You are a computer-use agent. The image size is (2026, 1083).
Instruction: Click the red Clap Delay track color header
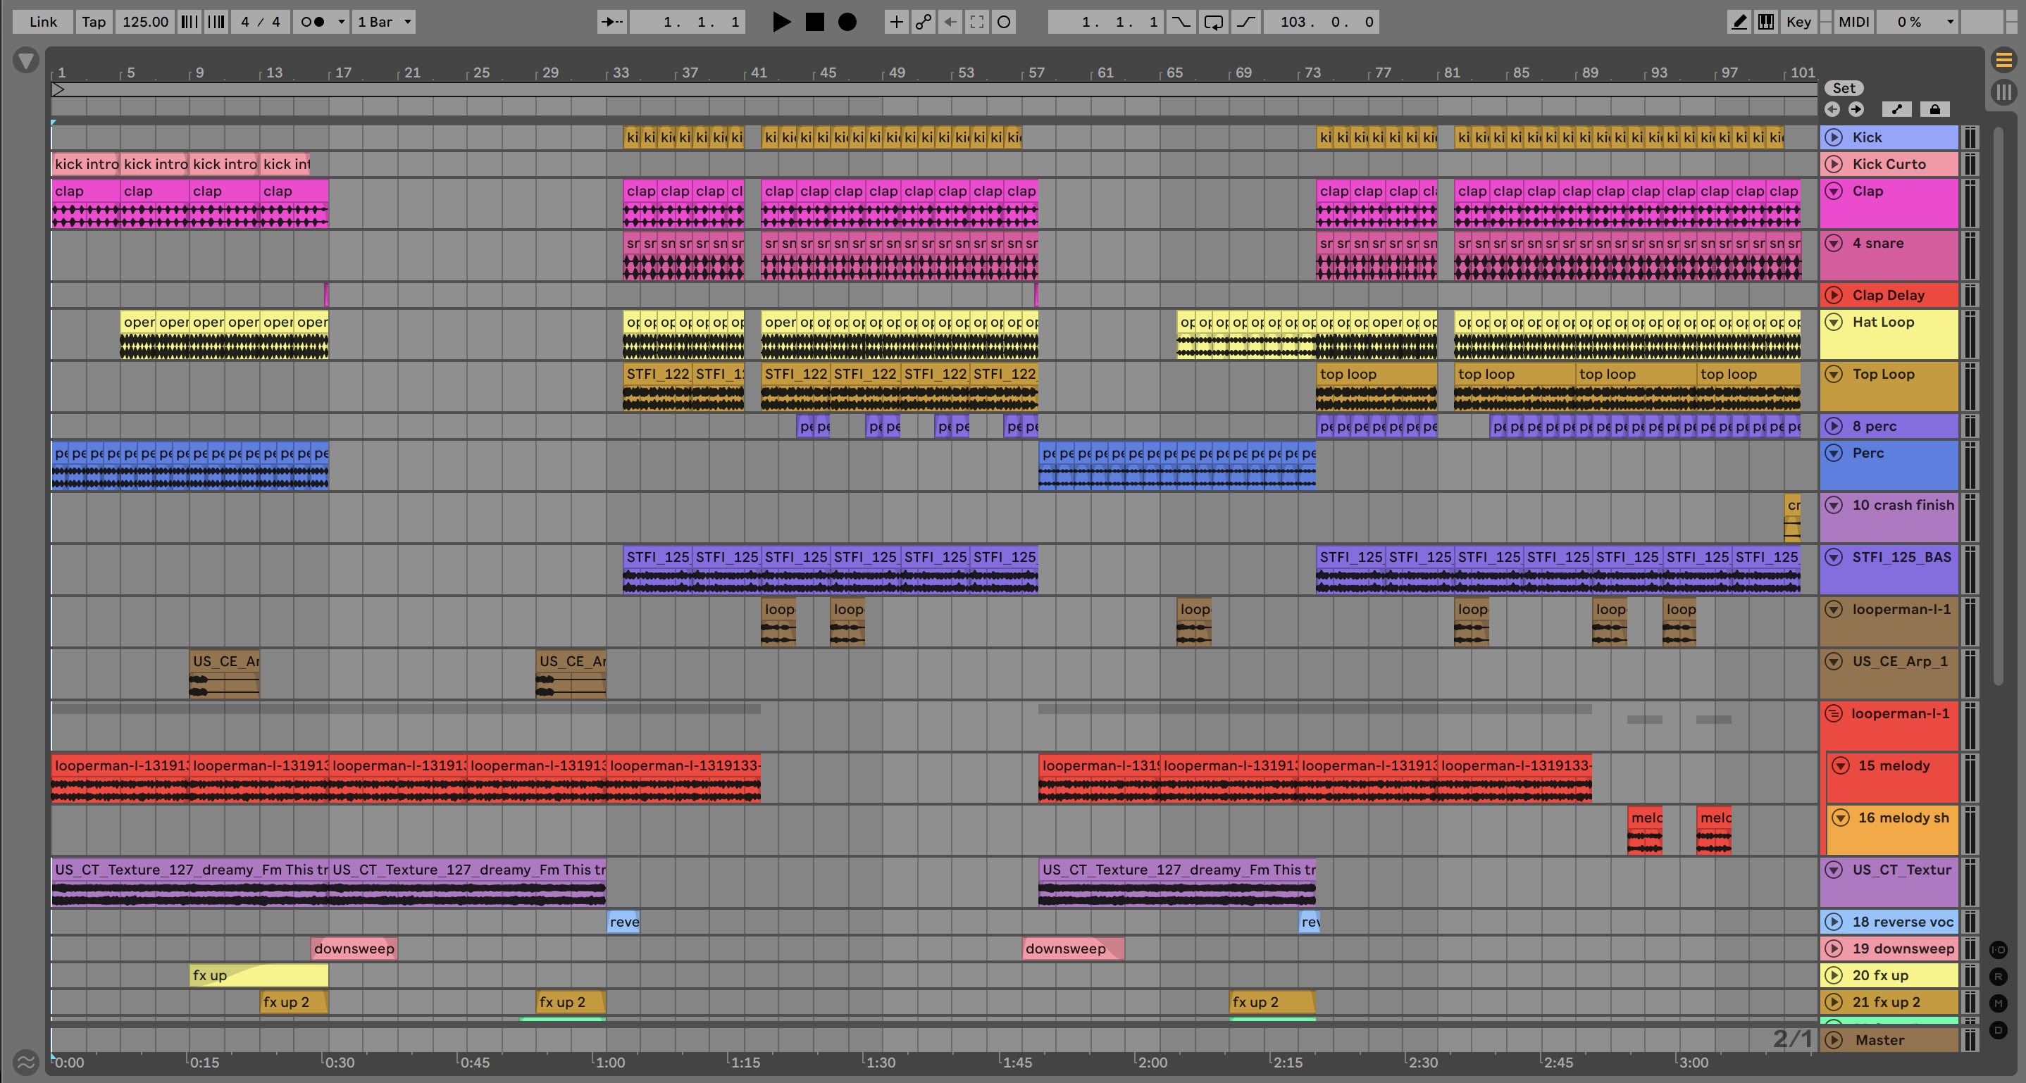pyautogui.click(x=1903, y=296)
